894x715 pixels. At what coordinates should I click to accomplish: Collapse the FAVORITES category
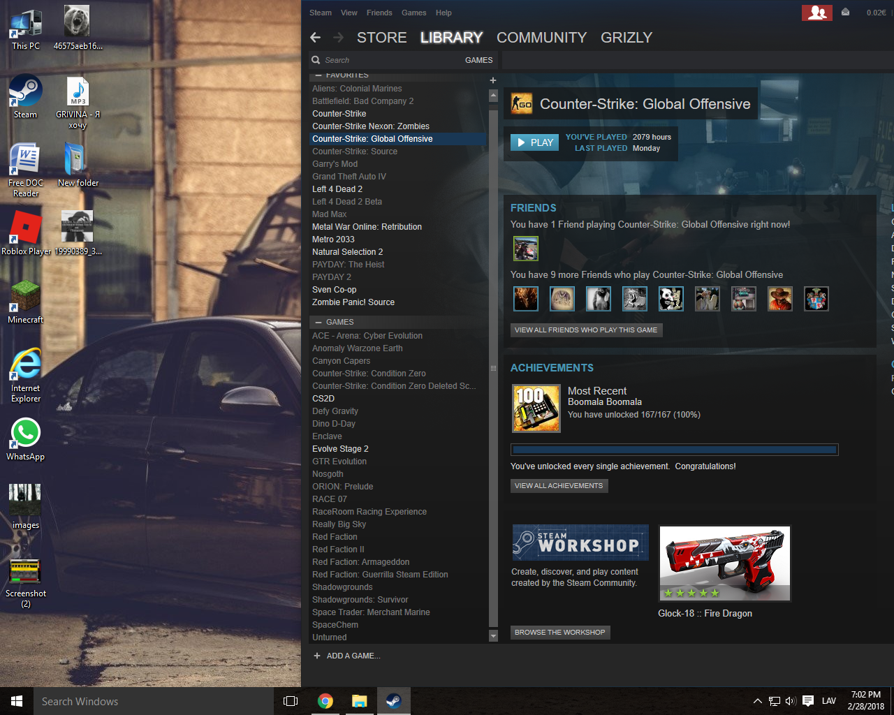click(x=318, y=75)
